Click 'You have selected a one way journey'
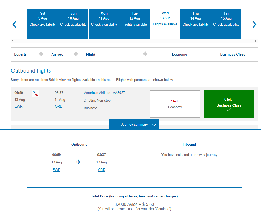Image resolution: width=261 pixels, height=218 pixels. [189, 155]
